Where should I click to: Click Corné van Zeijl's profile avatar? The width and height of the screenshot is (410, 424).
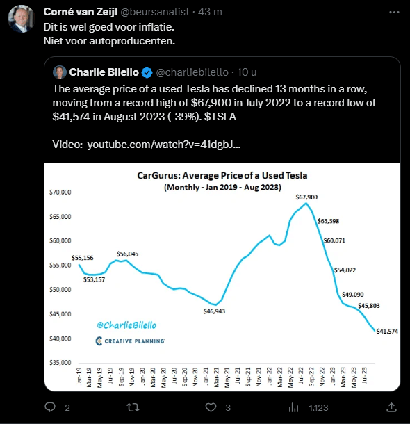22,19
